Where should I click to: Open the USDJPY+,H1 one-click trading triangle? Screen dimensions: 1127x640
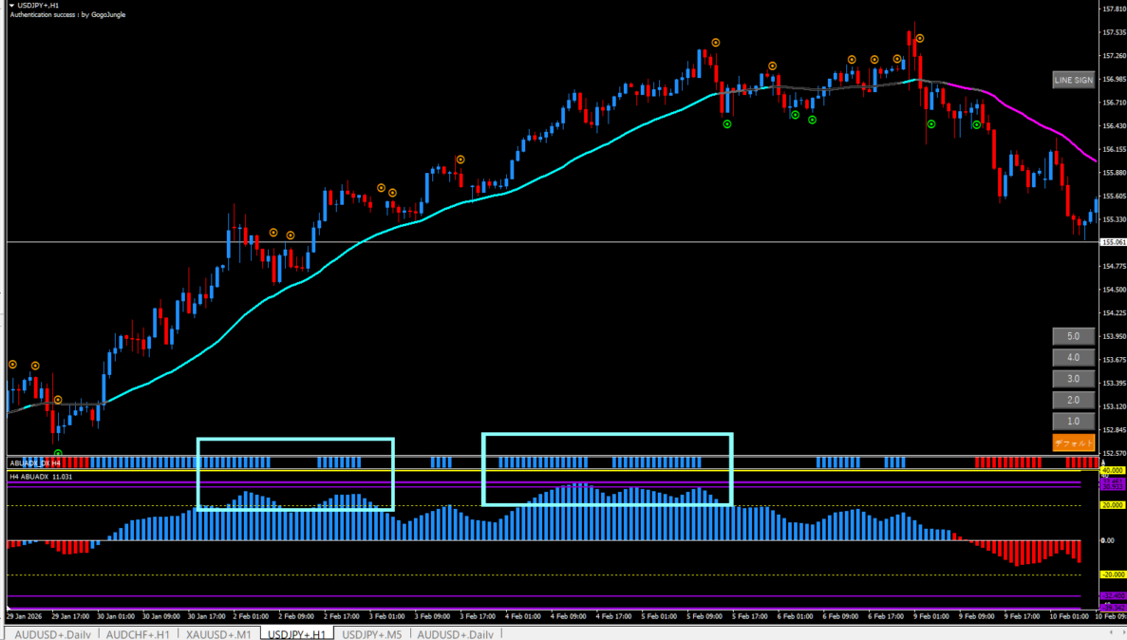[x=11, y=6]
